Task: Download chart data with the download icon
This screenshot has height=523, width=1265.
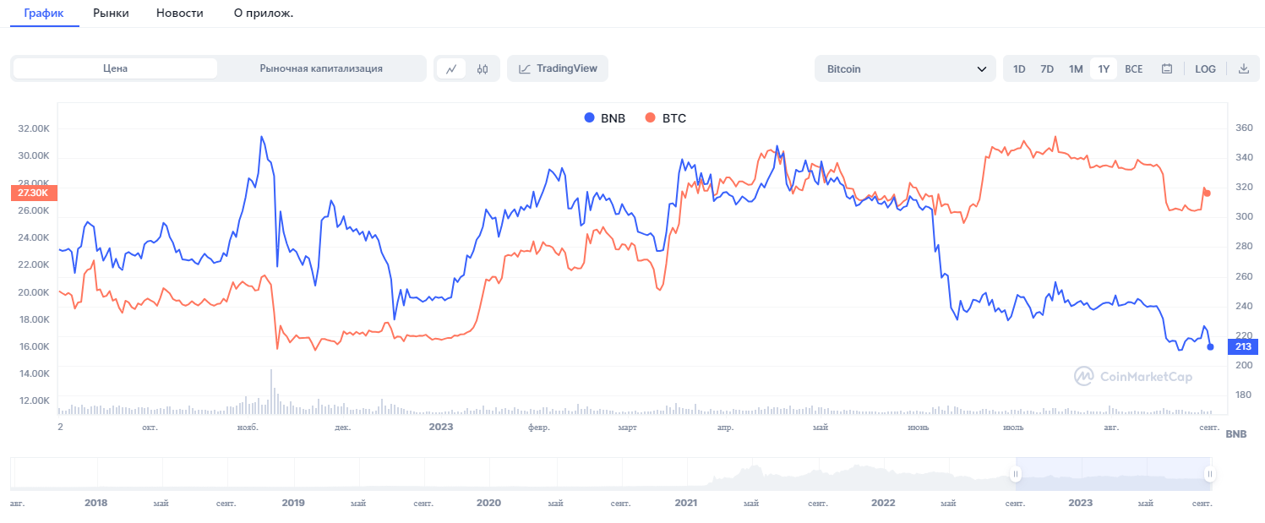Action: (x=1243, y=68)
